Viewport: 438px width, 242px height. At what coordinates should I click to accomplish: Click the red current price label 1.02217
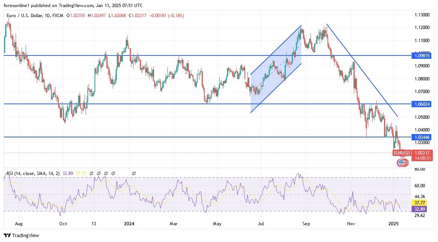[x=422, y=153]
